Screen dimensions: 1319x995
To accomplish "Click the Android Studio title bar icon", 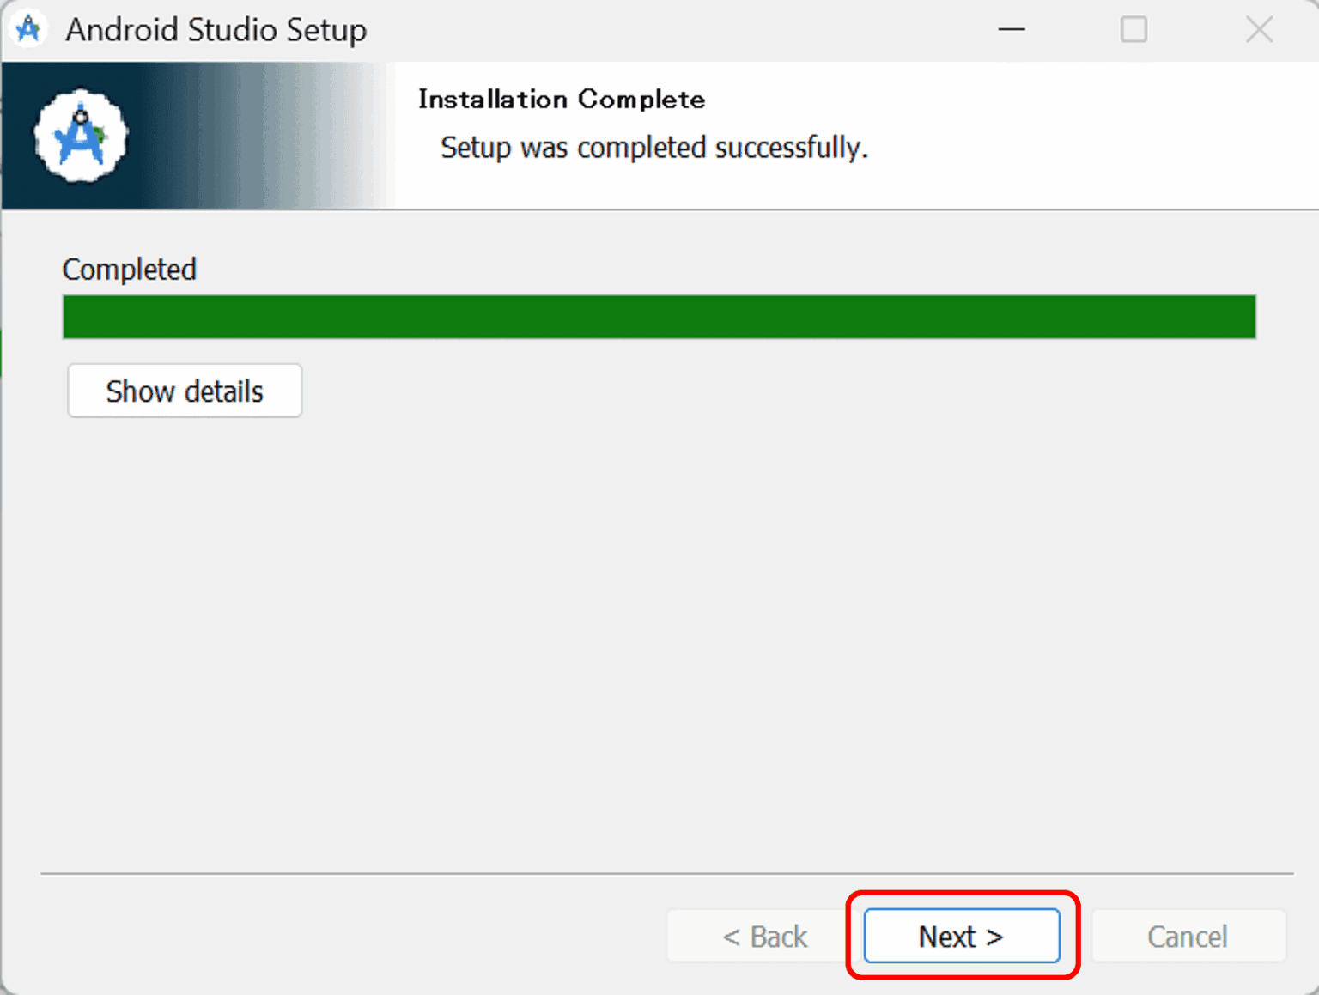I will (28, 29).
